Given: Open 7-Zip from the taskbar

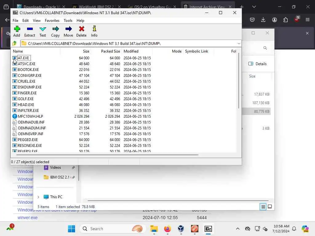Looking at the screenshot, I should click(208, 229).
